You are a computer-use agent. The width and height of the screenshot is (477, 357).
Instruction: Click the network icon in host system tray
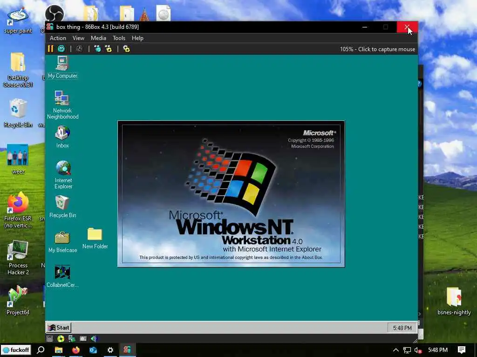[407, 350]
